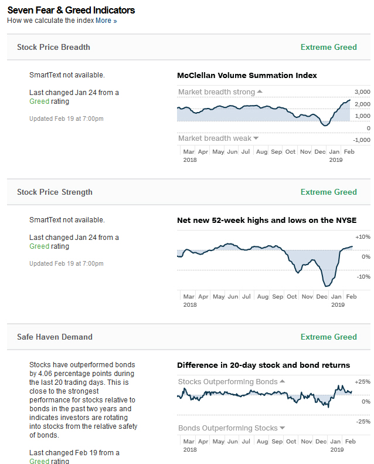Viewport: 374px width, 464px height.
Task: Click the Greed rating link under Stock Price Breadth
Action: point(39,101)
